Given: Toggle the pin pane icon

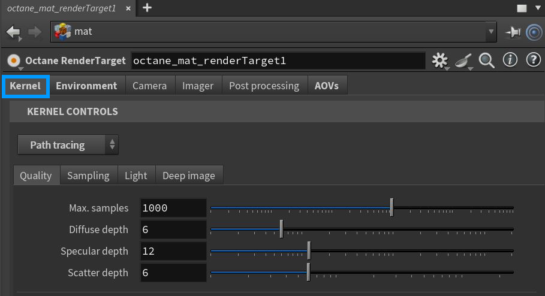Looking at the screenshot, I should 513,32.
